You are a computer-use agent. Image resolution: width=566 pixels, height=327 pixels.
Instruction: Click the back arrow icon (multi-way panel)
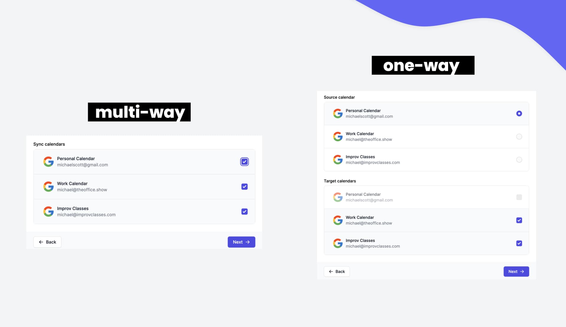[41, 242]
